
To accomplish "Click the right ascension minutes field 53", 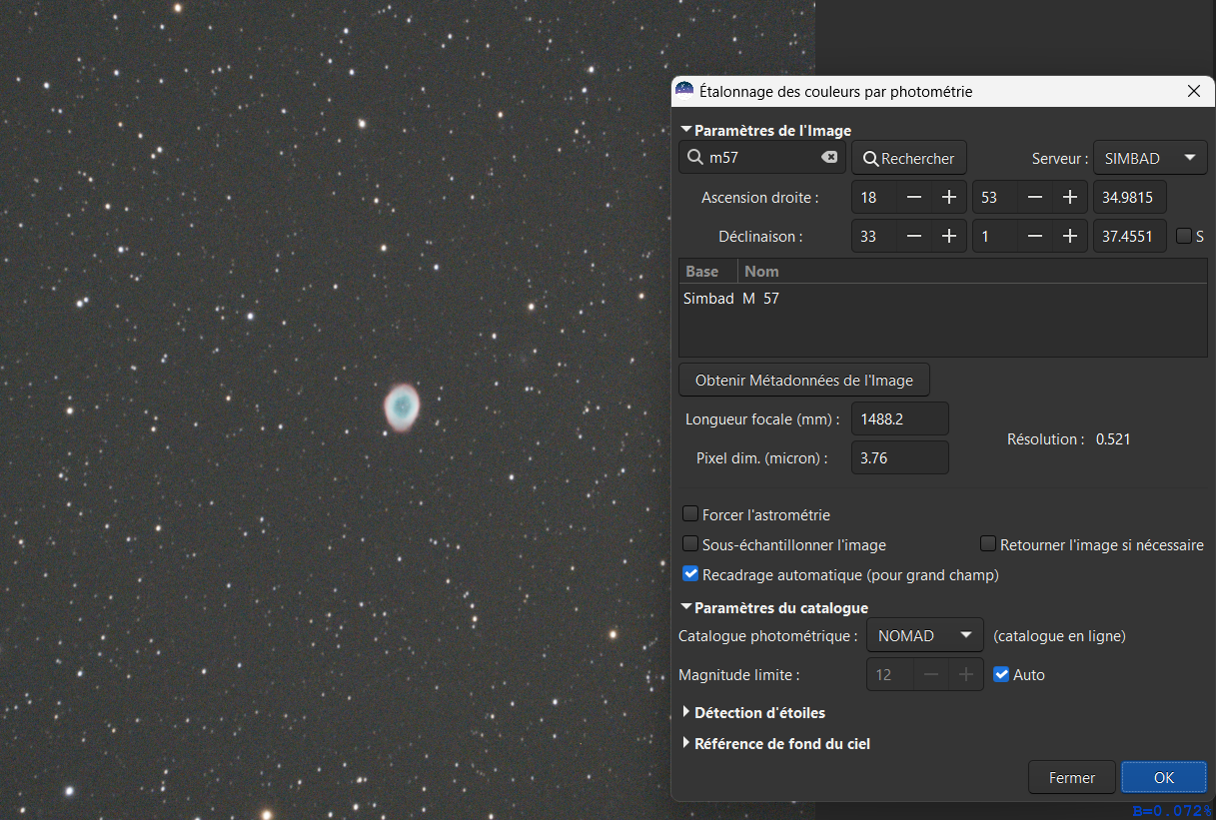I will (995, 197).
